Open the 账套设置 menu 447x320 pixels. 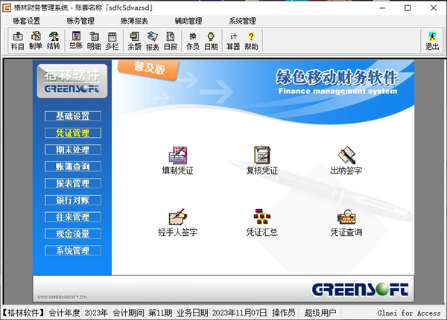coord(28,21)
